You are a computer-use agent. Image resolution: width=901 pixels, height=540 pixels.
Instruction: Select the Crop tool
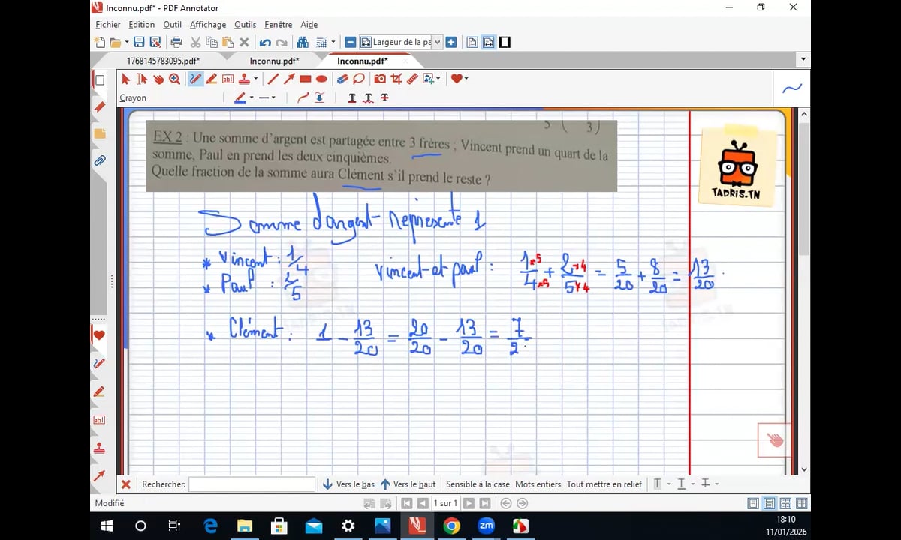[x=396, y=79]
